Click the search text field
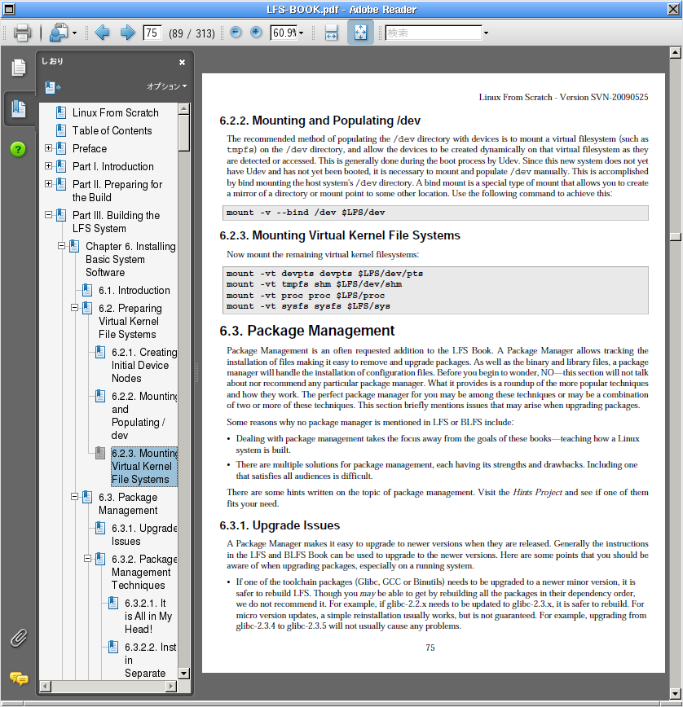683x707 pixels. tap(434, 33)
